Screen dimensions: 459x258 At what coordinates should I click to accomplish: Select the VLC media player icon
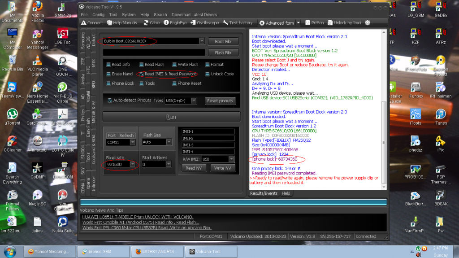click(x=38, y=66)
